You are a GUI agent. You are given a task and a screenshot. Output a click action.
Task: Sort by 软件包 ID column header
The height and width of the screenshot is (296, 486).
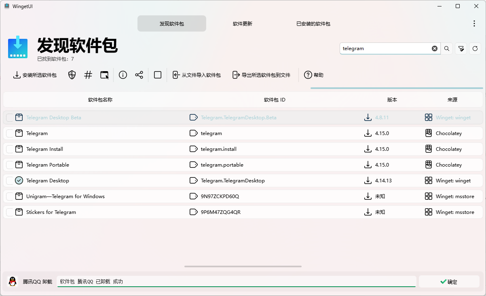pos(275,99)
